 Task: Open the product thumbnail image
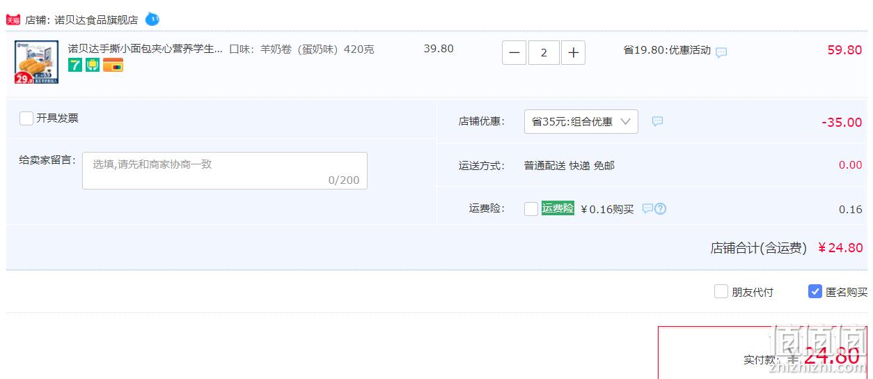tap(36, 62)
